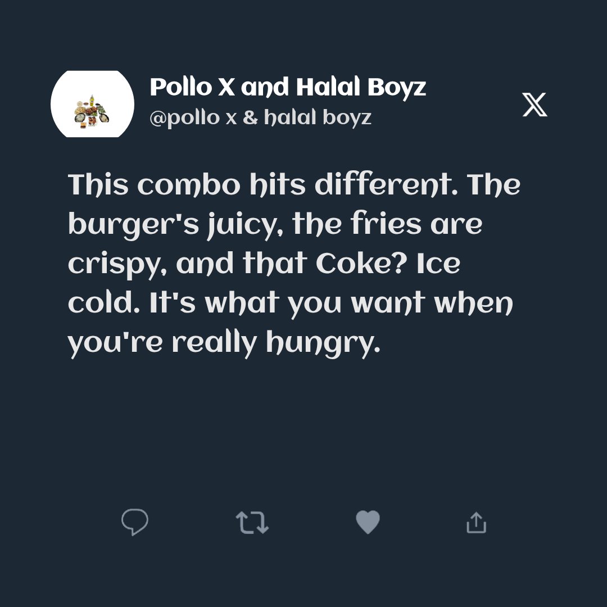
Task: Open the food platter profile picture
Action: pyautogui.click(x=93, y=104)
